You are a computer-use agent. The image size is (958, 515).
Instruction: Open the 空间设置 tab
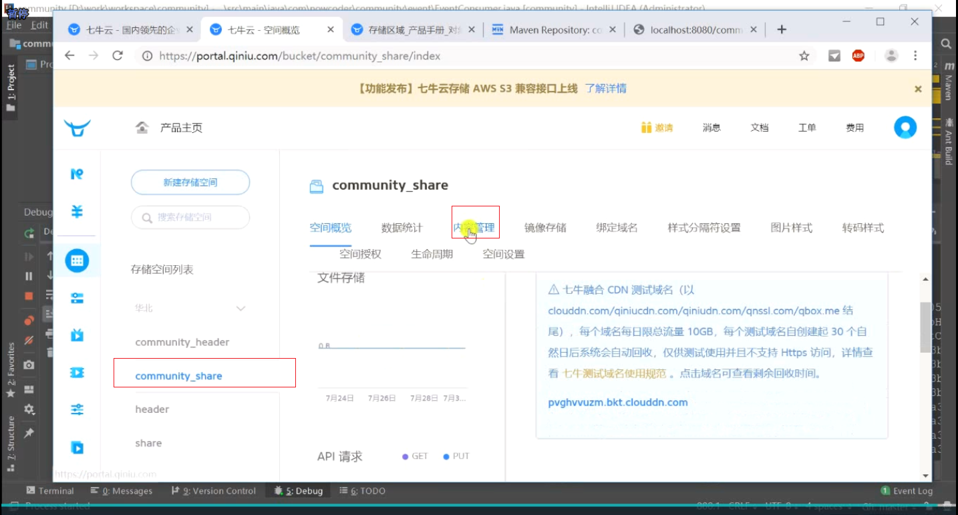(504, 254)
